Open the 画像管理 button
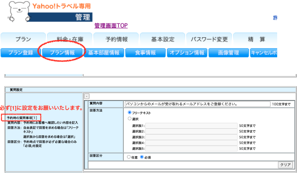The width and height of the screenshot is (298, 173). [228, 53]
